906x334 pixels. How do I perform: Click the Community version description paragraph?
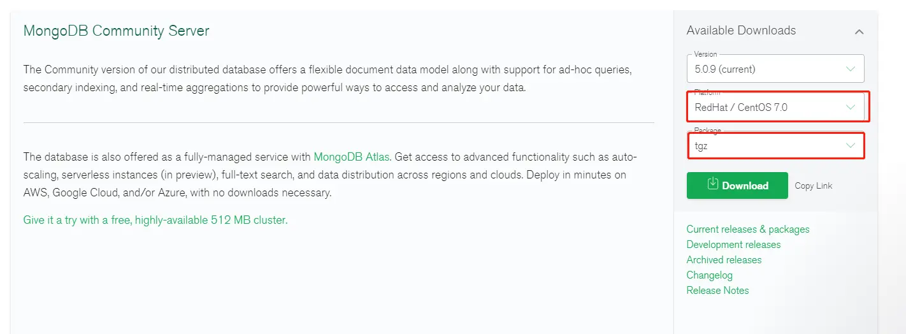(327, 78)
